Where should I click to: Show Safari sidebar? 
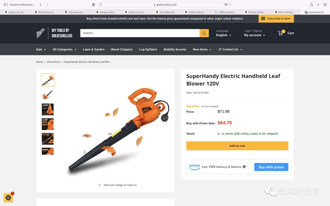tap(5, 5)
